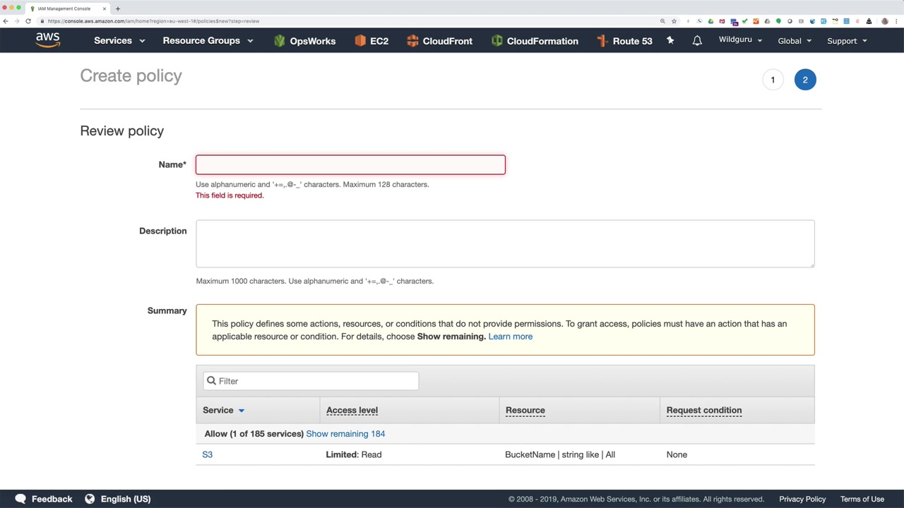The height and width of the screenshot is (508, 904).
Task: Open the EC2 shortcut icon
Action: coord(360,41)
